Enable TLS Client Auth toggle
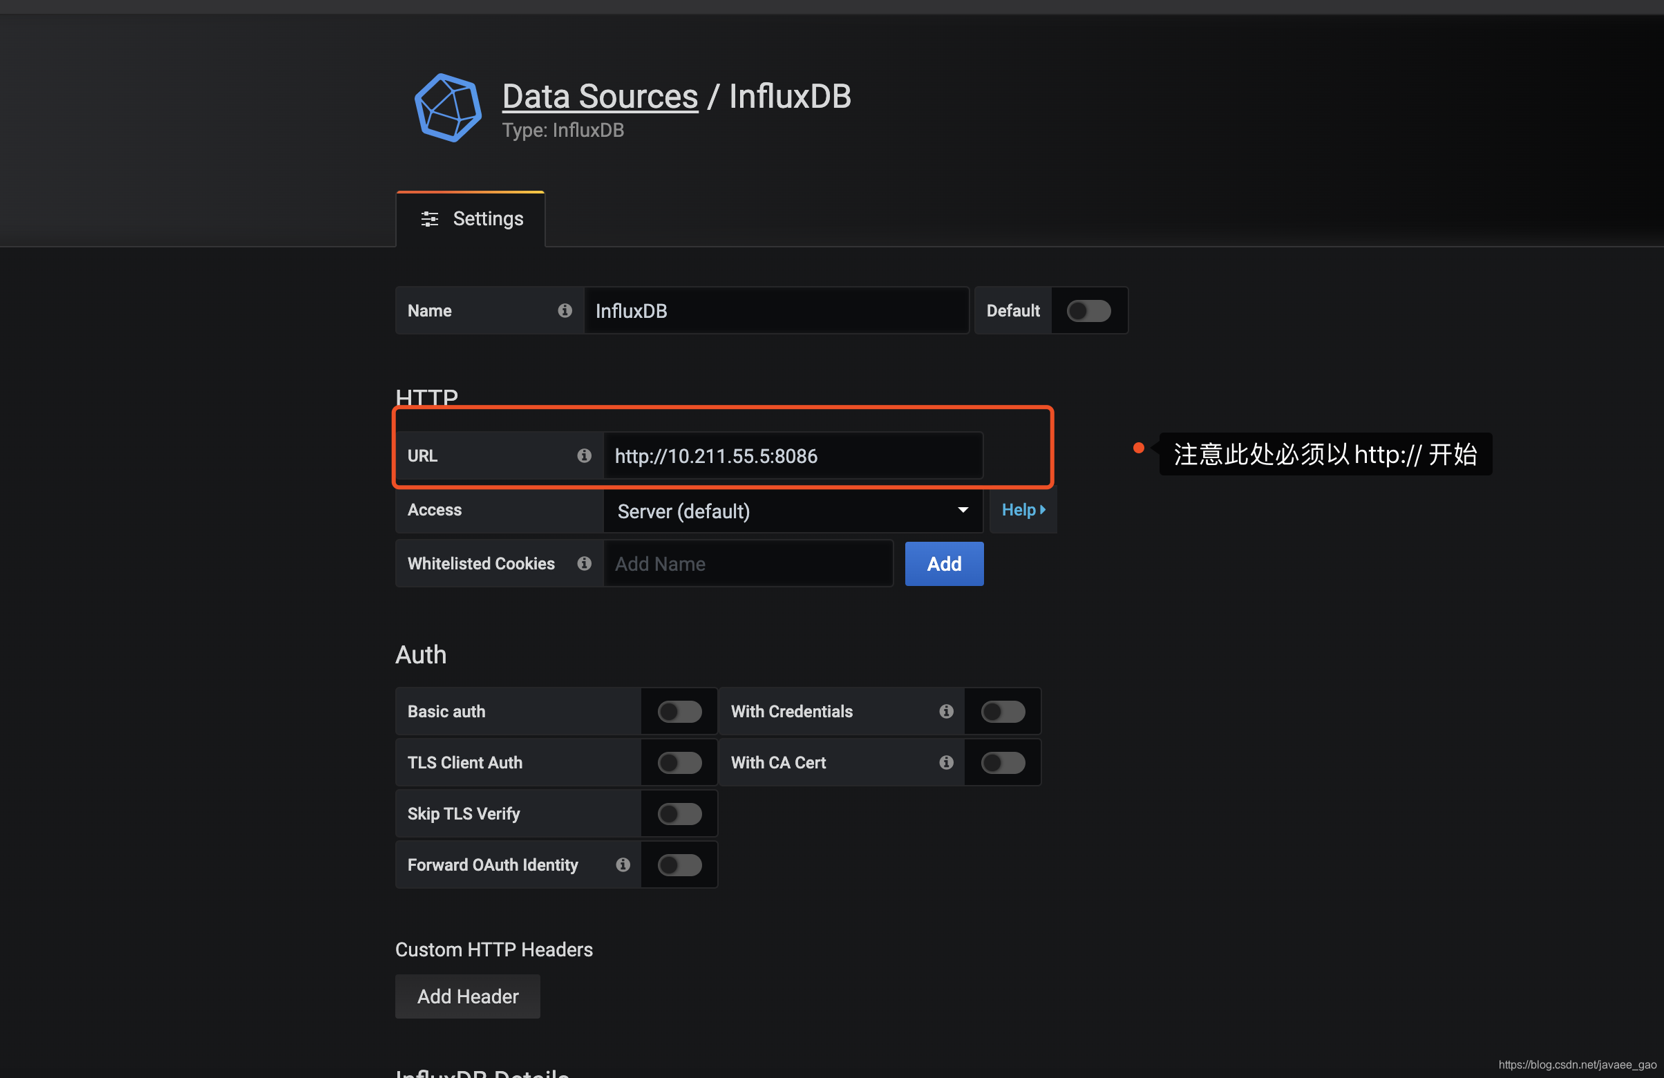1664x1078 pixels. coord(677,762)
